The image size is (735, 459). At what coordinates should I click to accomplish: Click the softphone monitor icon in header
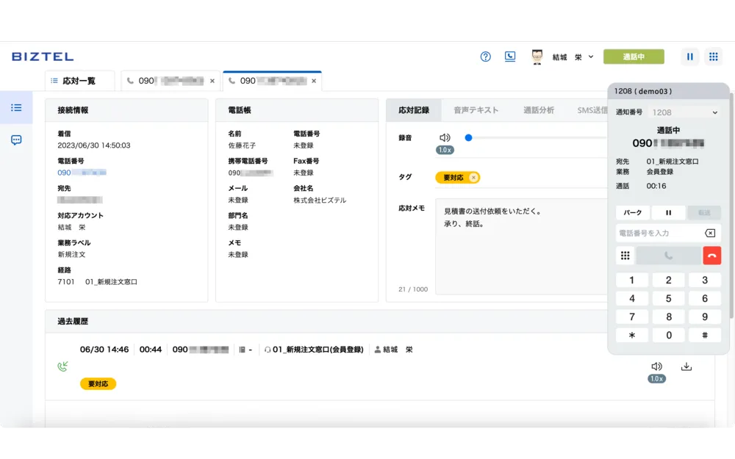(510, 57)
